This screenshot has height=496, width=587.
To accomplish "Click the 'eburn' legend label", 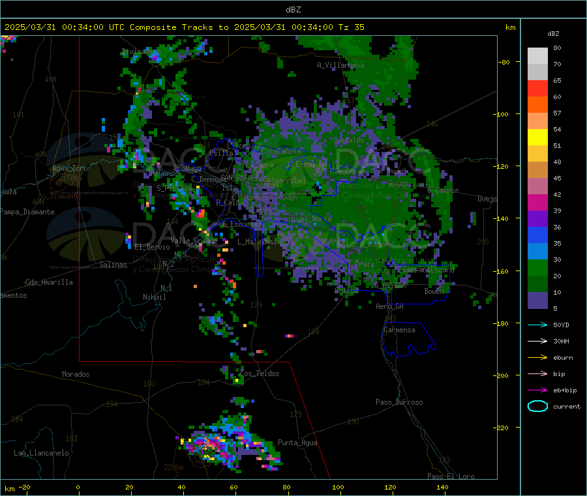I will point(563,358).
